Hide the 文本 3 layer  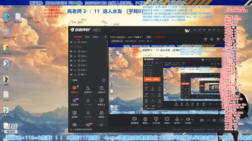coord(71,61)
